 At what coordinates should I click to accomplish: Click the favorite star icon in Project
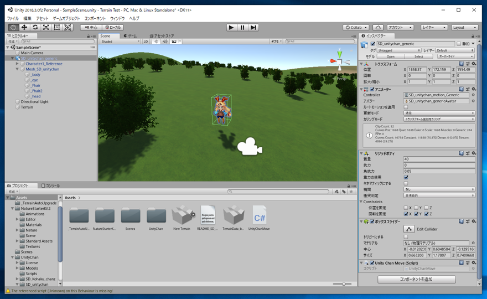point(351,192)
